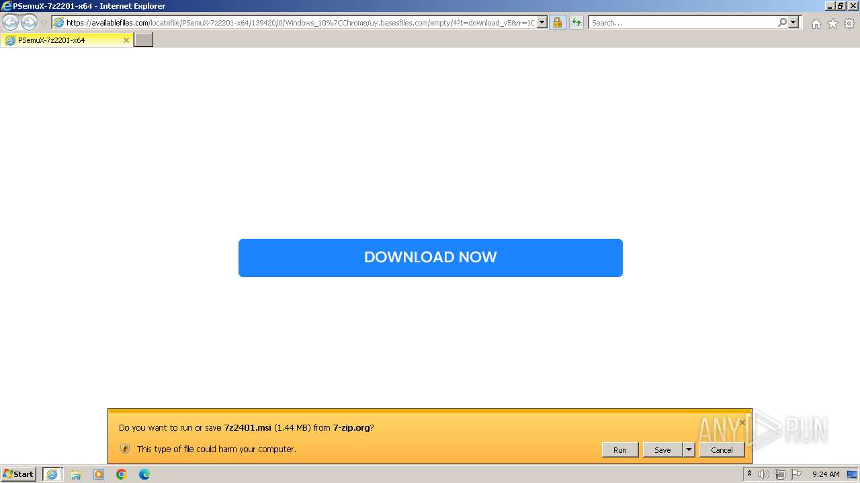Select the PSemuX-7z2201-x64 tab
Viewport: 860px width, 483px height.
click(x=66, y=40)
